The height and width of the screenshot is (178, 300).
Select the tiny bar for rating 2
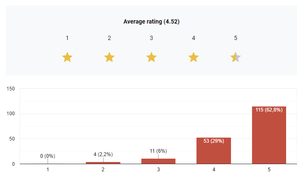click(x=103, y=162)
